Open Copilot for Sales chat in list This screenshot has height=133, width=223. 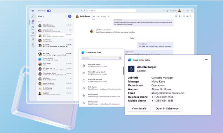click(55, 59)
